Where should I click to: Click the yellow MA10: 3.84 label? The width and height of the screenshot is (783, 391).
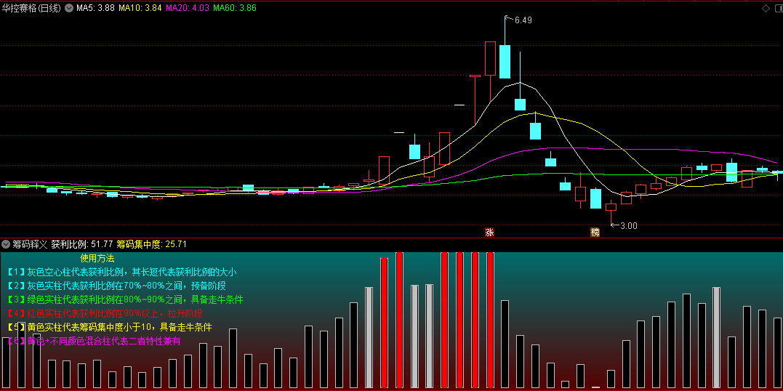[140, 9]
